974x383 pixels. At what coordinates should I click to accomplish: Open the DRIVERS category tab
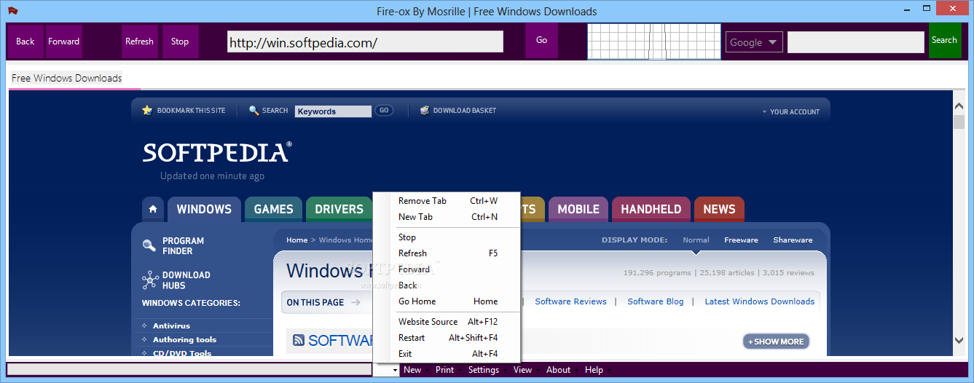339,209
